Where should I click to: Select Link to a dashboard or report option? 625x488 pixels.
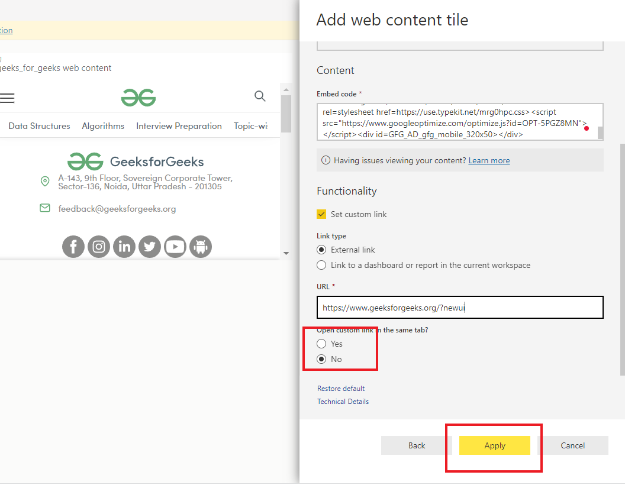(x=321, y=266)
